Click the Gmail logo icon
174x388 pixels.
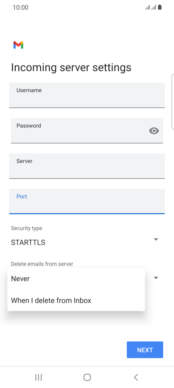[x=18, y=45]
